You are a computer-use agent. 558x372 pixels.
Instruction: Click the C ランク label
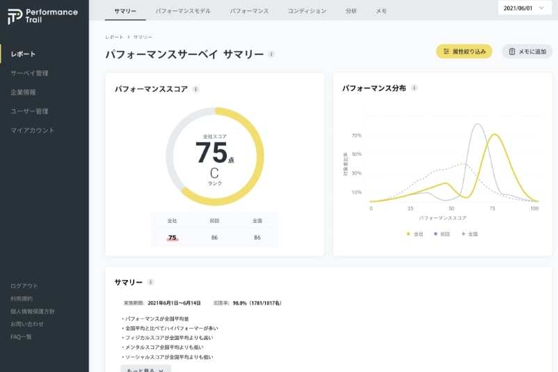tap(214, 177)
